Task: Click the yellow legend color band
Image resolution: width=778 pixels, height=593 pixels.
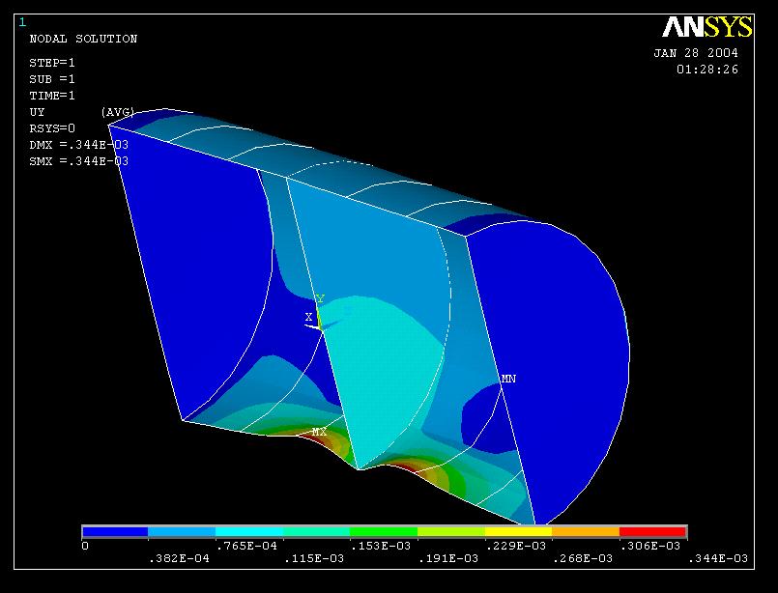Action: coord(518,532)
